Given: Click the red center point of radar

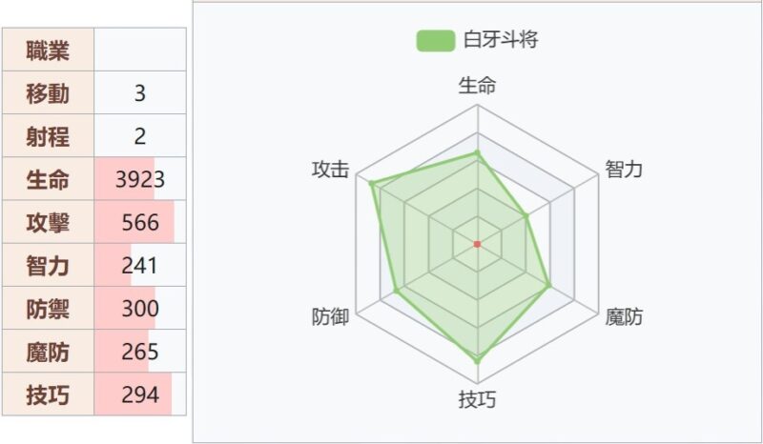Looking at the screenshot, I should pyautogui.click(x=477, y=245).
